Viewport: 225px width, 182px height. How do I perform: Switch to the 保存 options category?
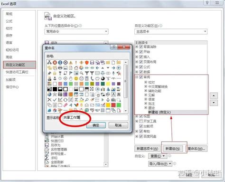click(x=9, y=36)
